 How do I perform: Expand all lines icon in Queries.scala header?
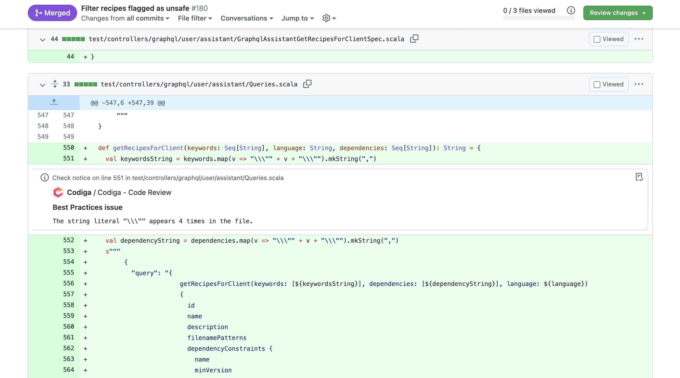55,84
